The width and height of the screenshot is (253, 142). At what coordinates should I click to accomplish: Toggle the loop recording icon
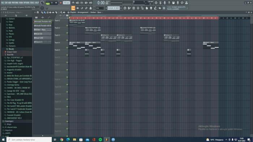(x=90, y=3)
